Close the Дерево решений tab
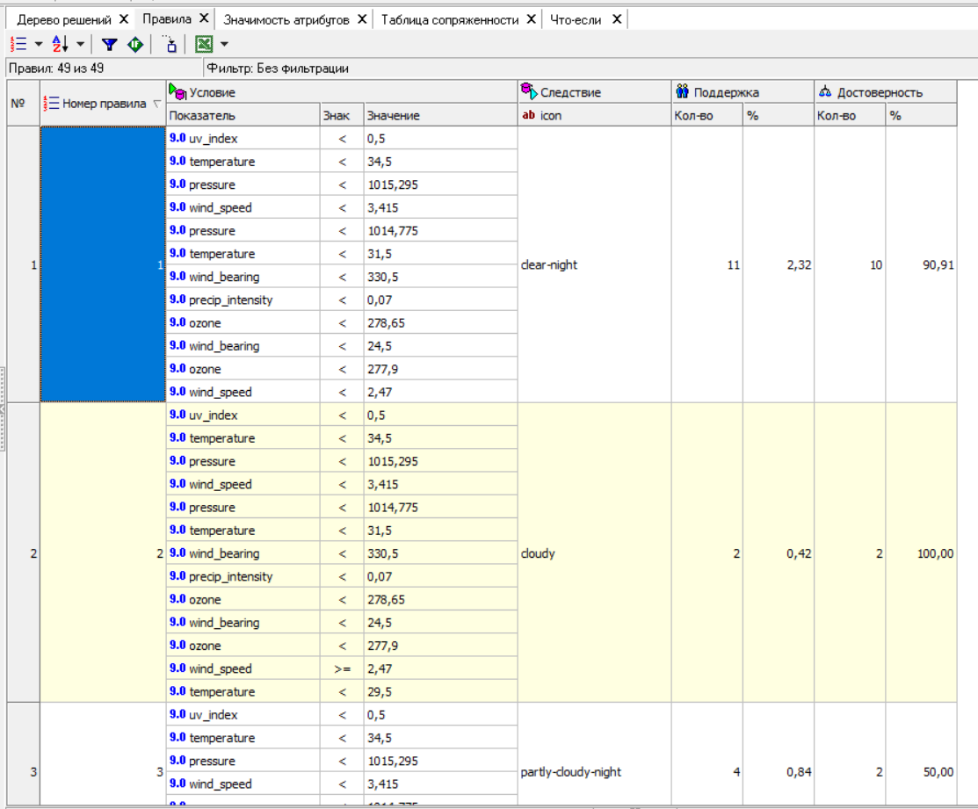The height and width of the screenshot is (809, 978). 124,19
